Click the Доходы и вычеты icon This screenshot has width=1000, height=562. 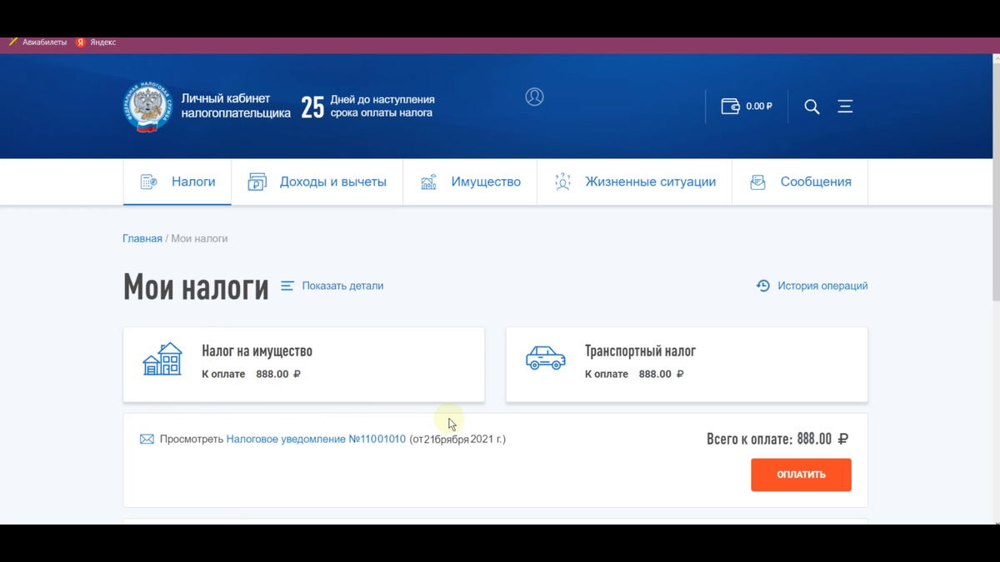[x=257, y=182]
